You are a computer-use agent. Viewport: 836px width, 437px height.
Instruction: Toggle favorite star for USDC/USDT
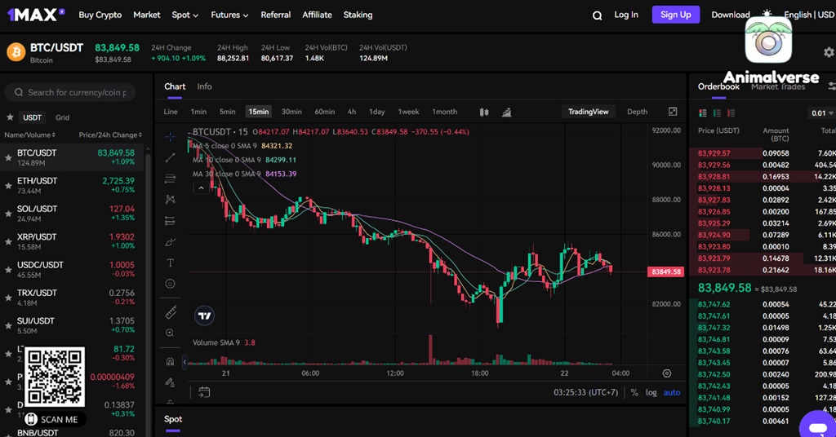[x=8, y=270]
